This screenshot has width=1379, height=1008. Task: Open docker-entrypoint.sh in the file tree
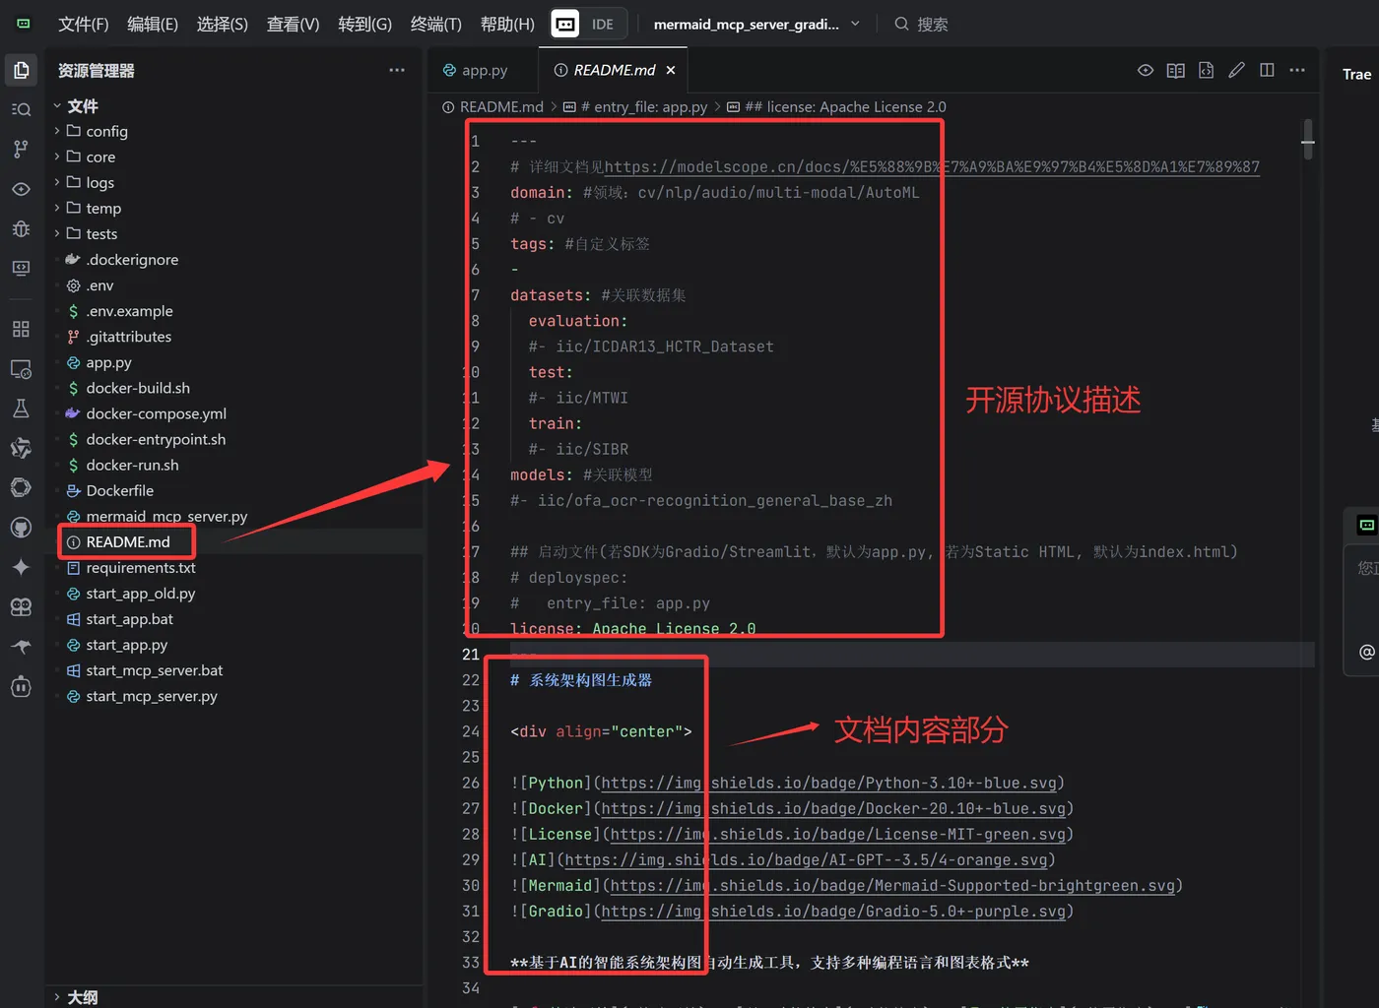pos(156,439)
